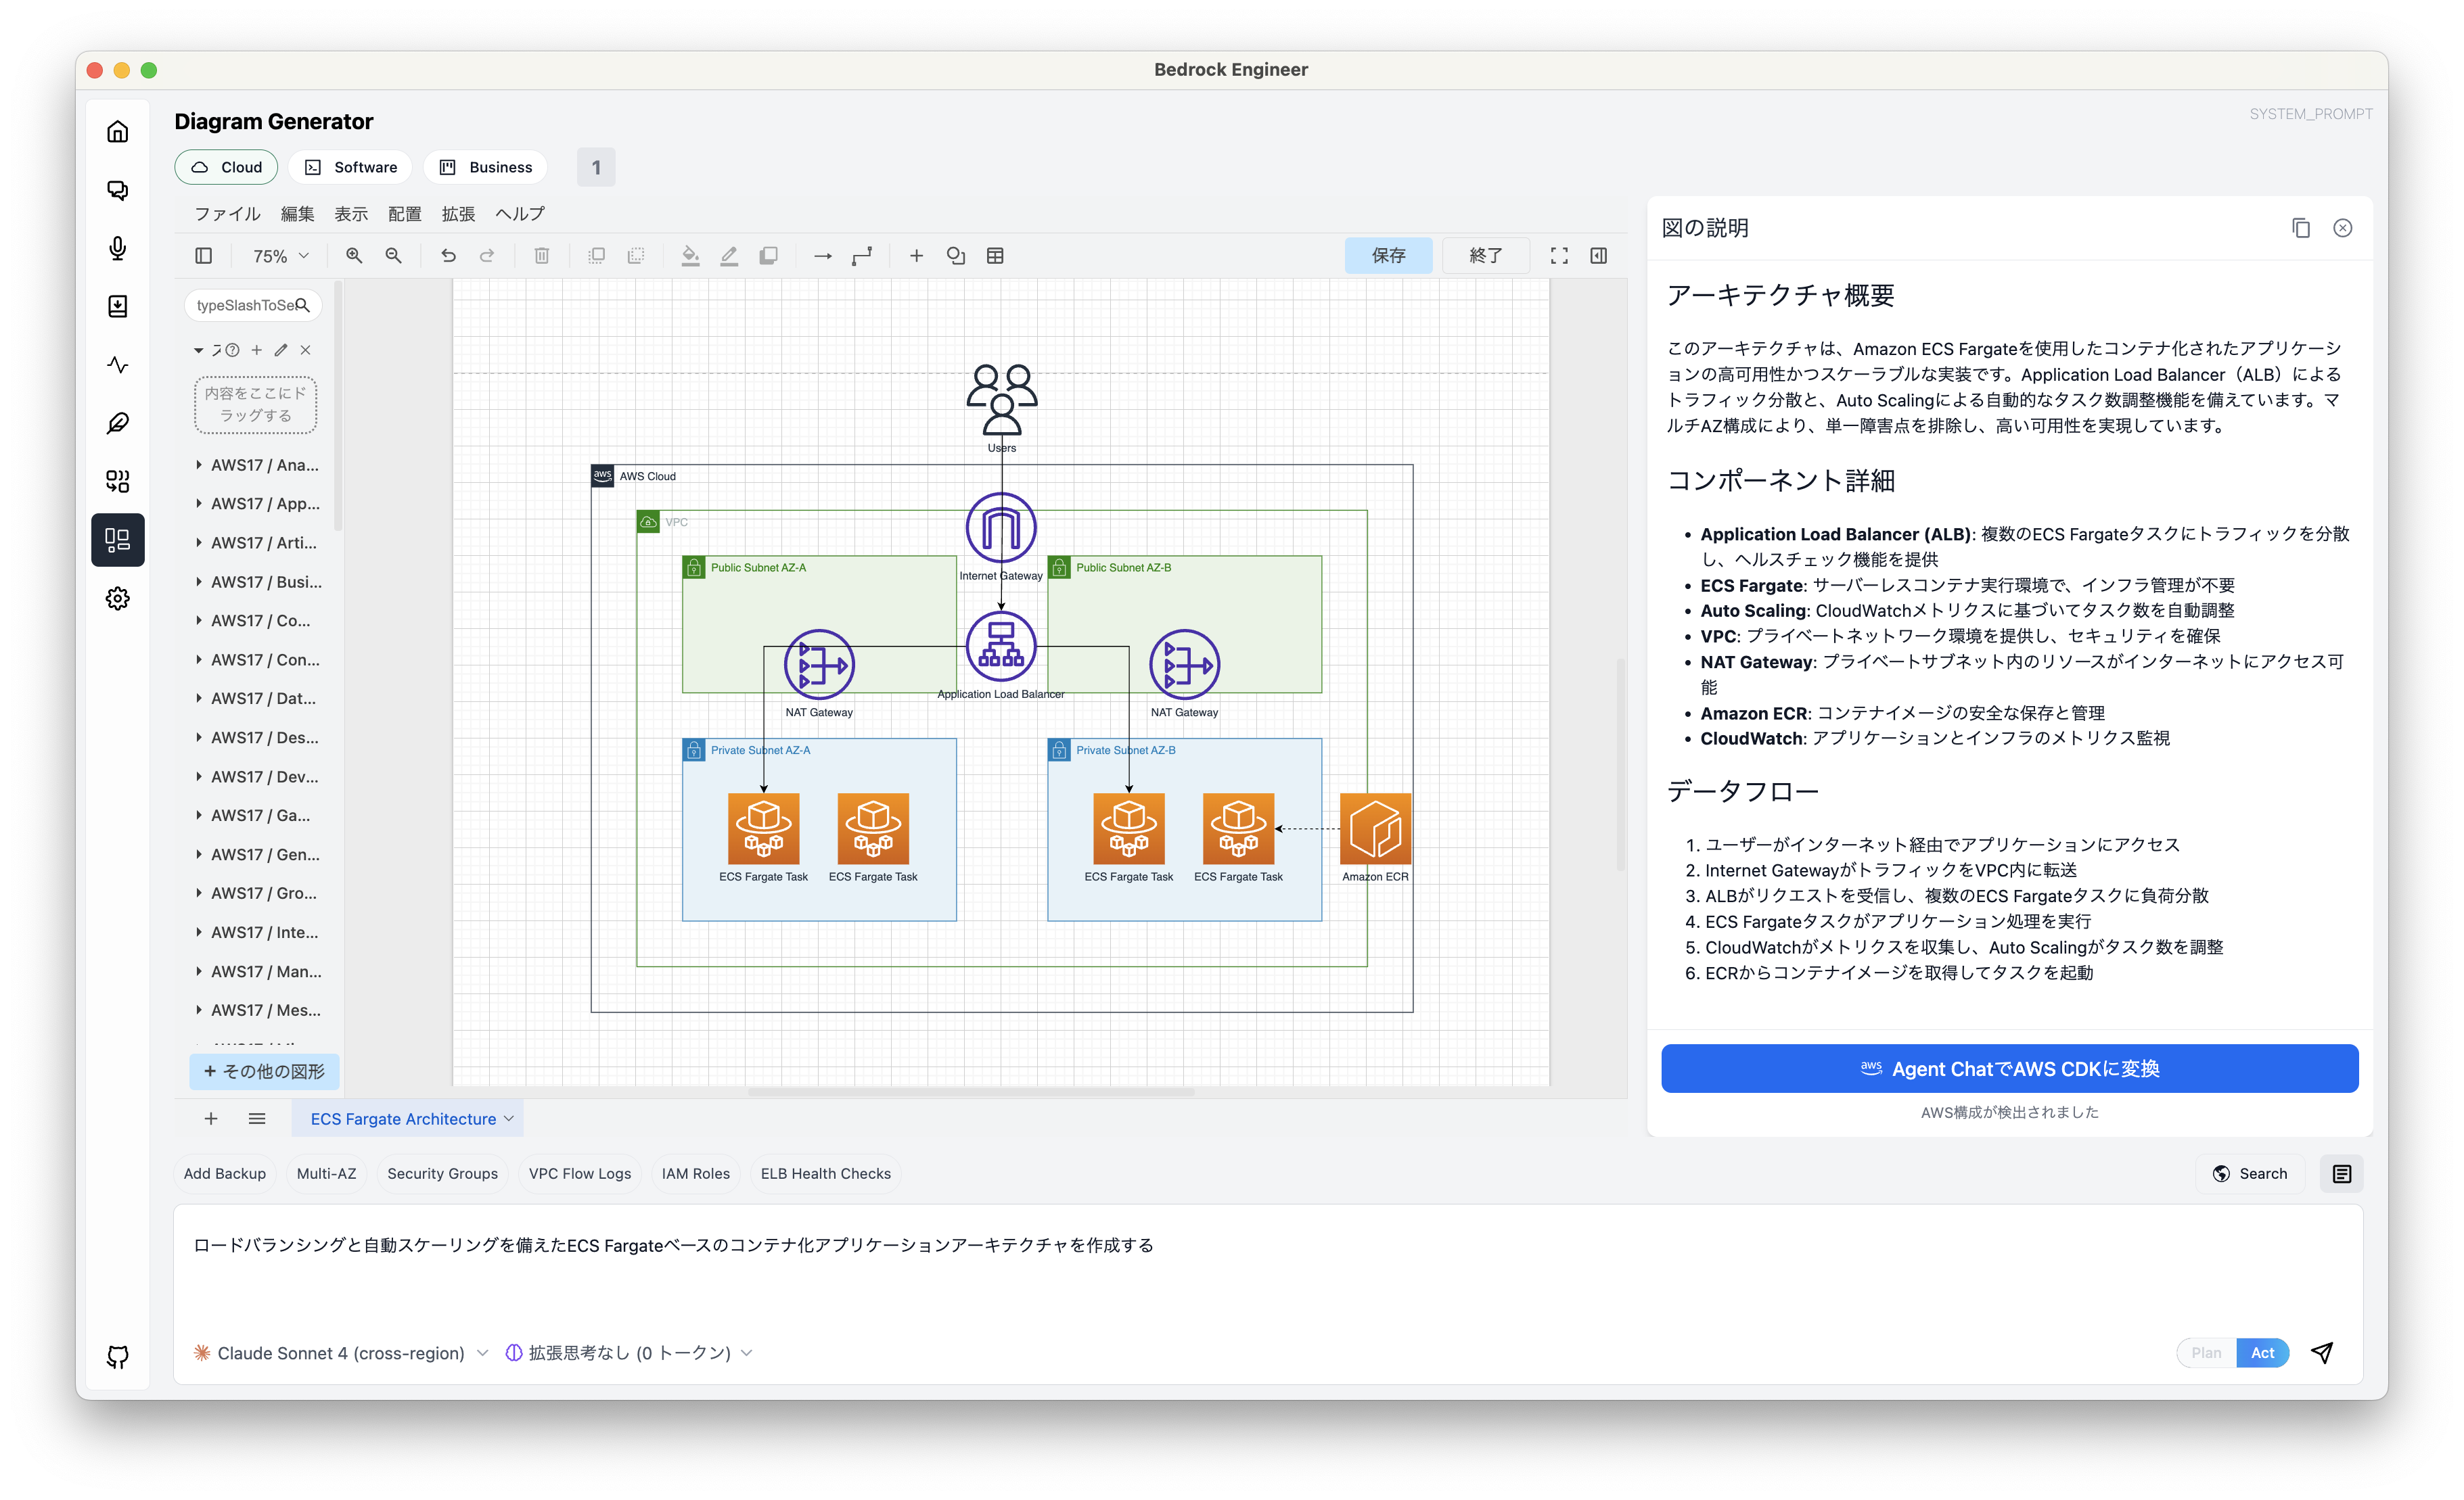This screenshot has width=2464, height=1500.
Task: Copy the diagram description with the copy icon
Action: point(2301,228)
